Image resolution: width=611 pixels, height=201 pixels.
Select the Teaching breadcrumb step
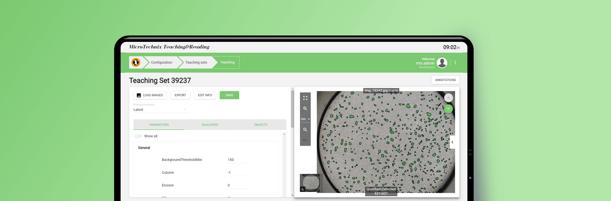(227, 63)
